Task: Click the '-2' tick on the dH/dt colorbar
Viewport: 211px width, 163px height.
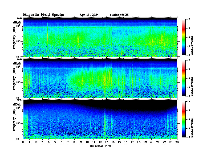Action: [x=189, y=19]
